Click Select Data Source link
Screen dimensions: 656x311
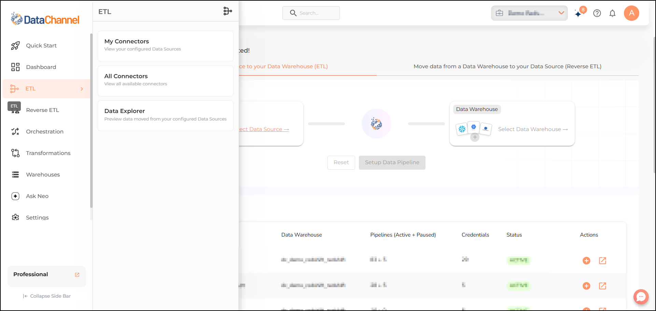[264, 129]
